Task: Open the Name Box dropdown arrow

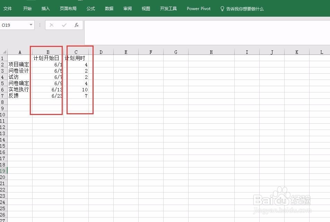Action: click(x=30, y=25)
